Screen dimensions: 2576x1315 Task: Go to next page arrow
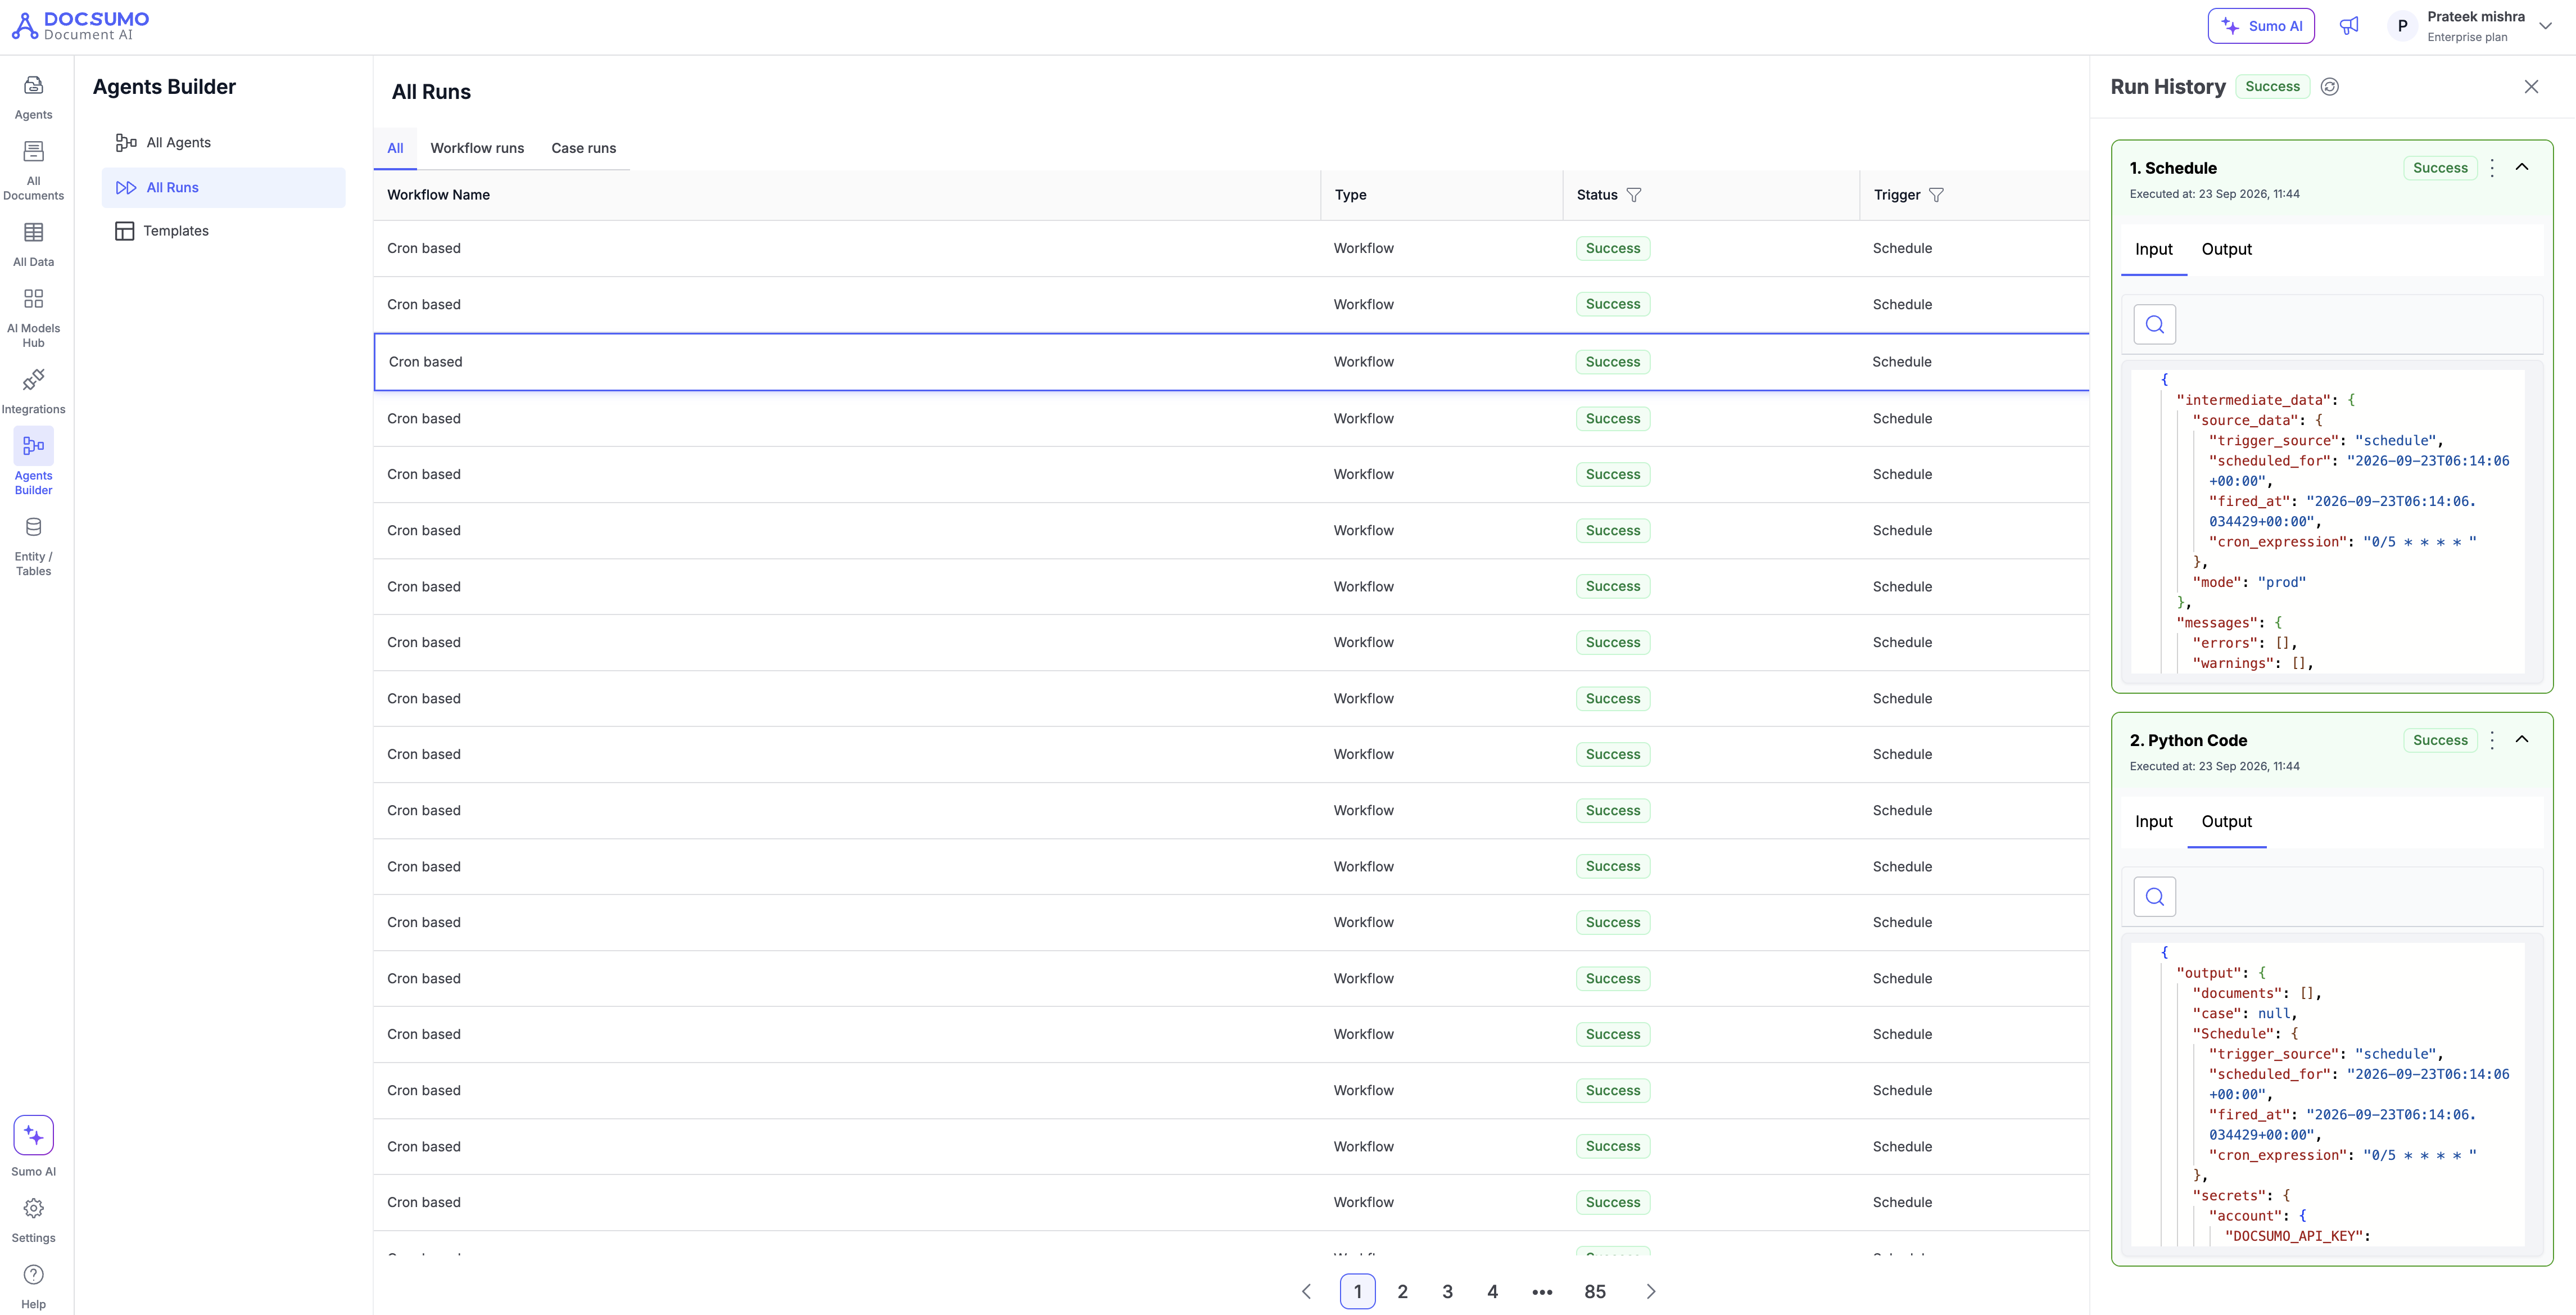1651,1291
